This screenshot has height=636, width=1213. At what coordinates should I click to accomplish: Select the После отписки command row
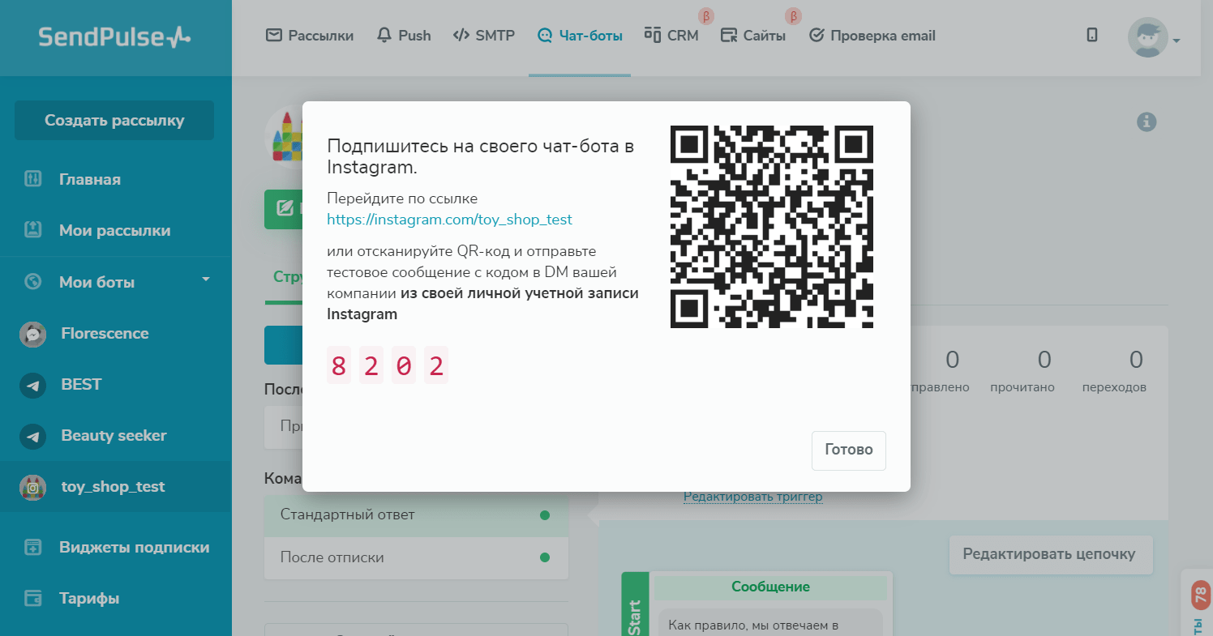coord(416,557)
